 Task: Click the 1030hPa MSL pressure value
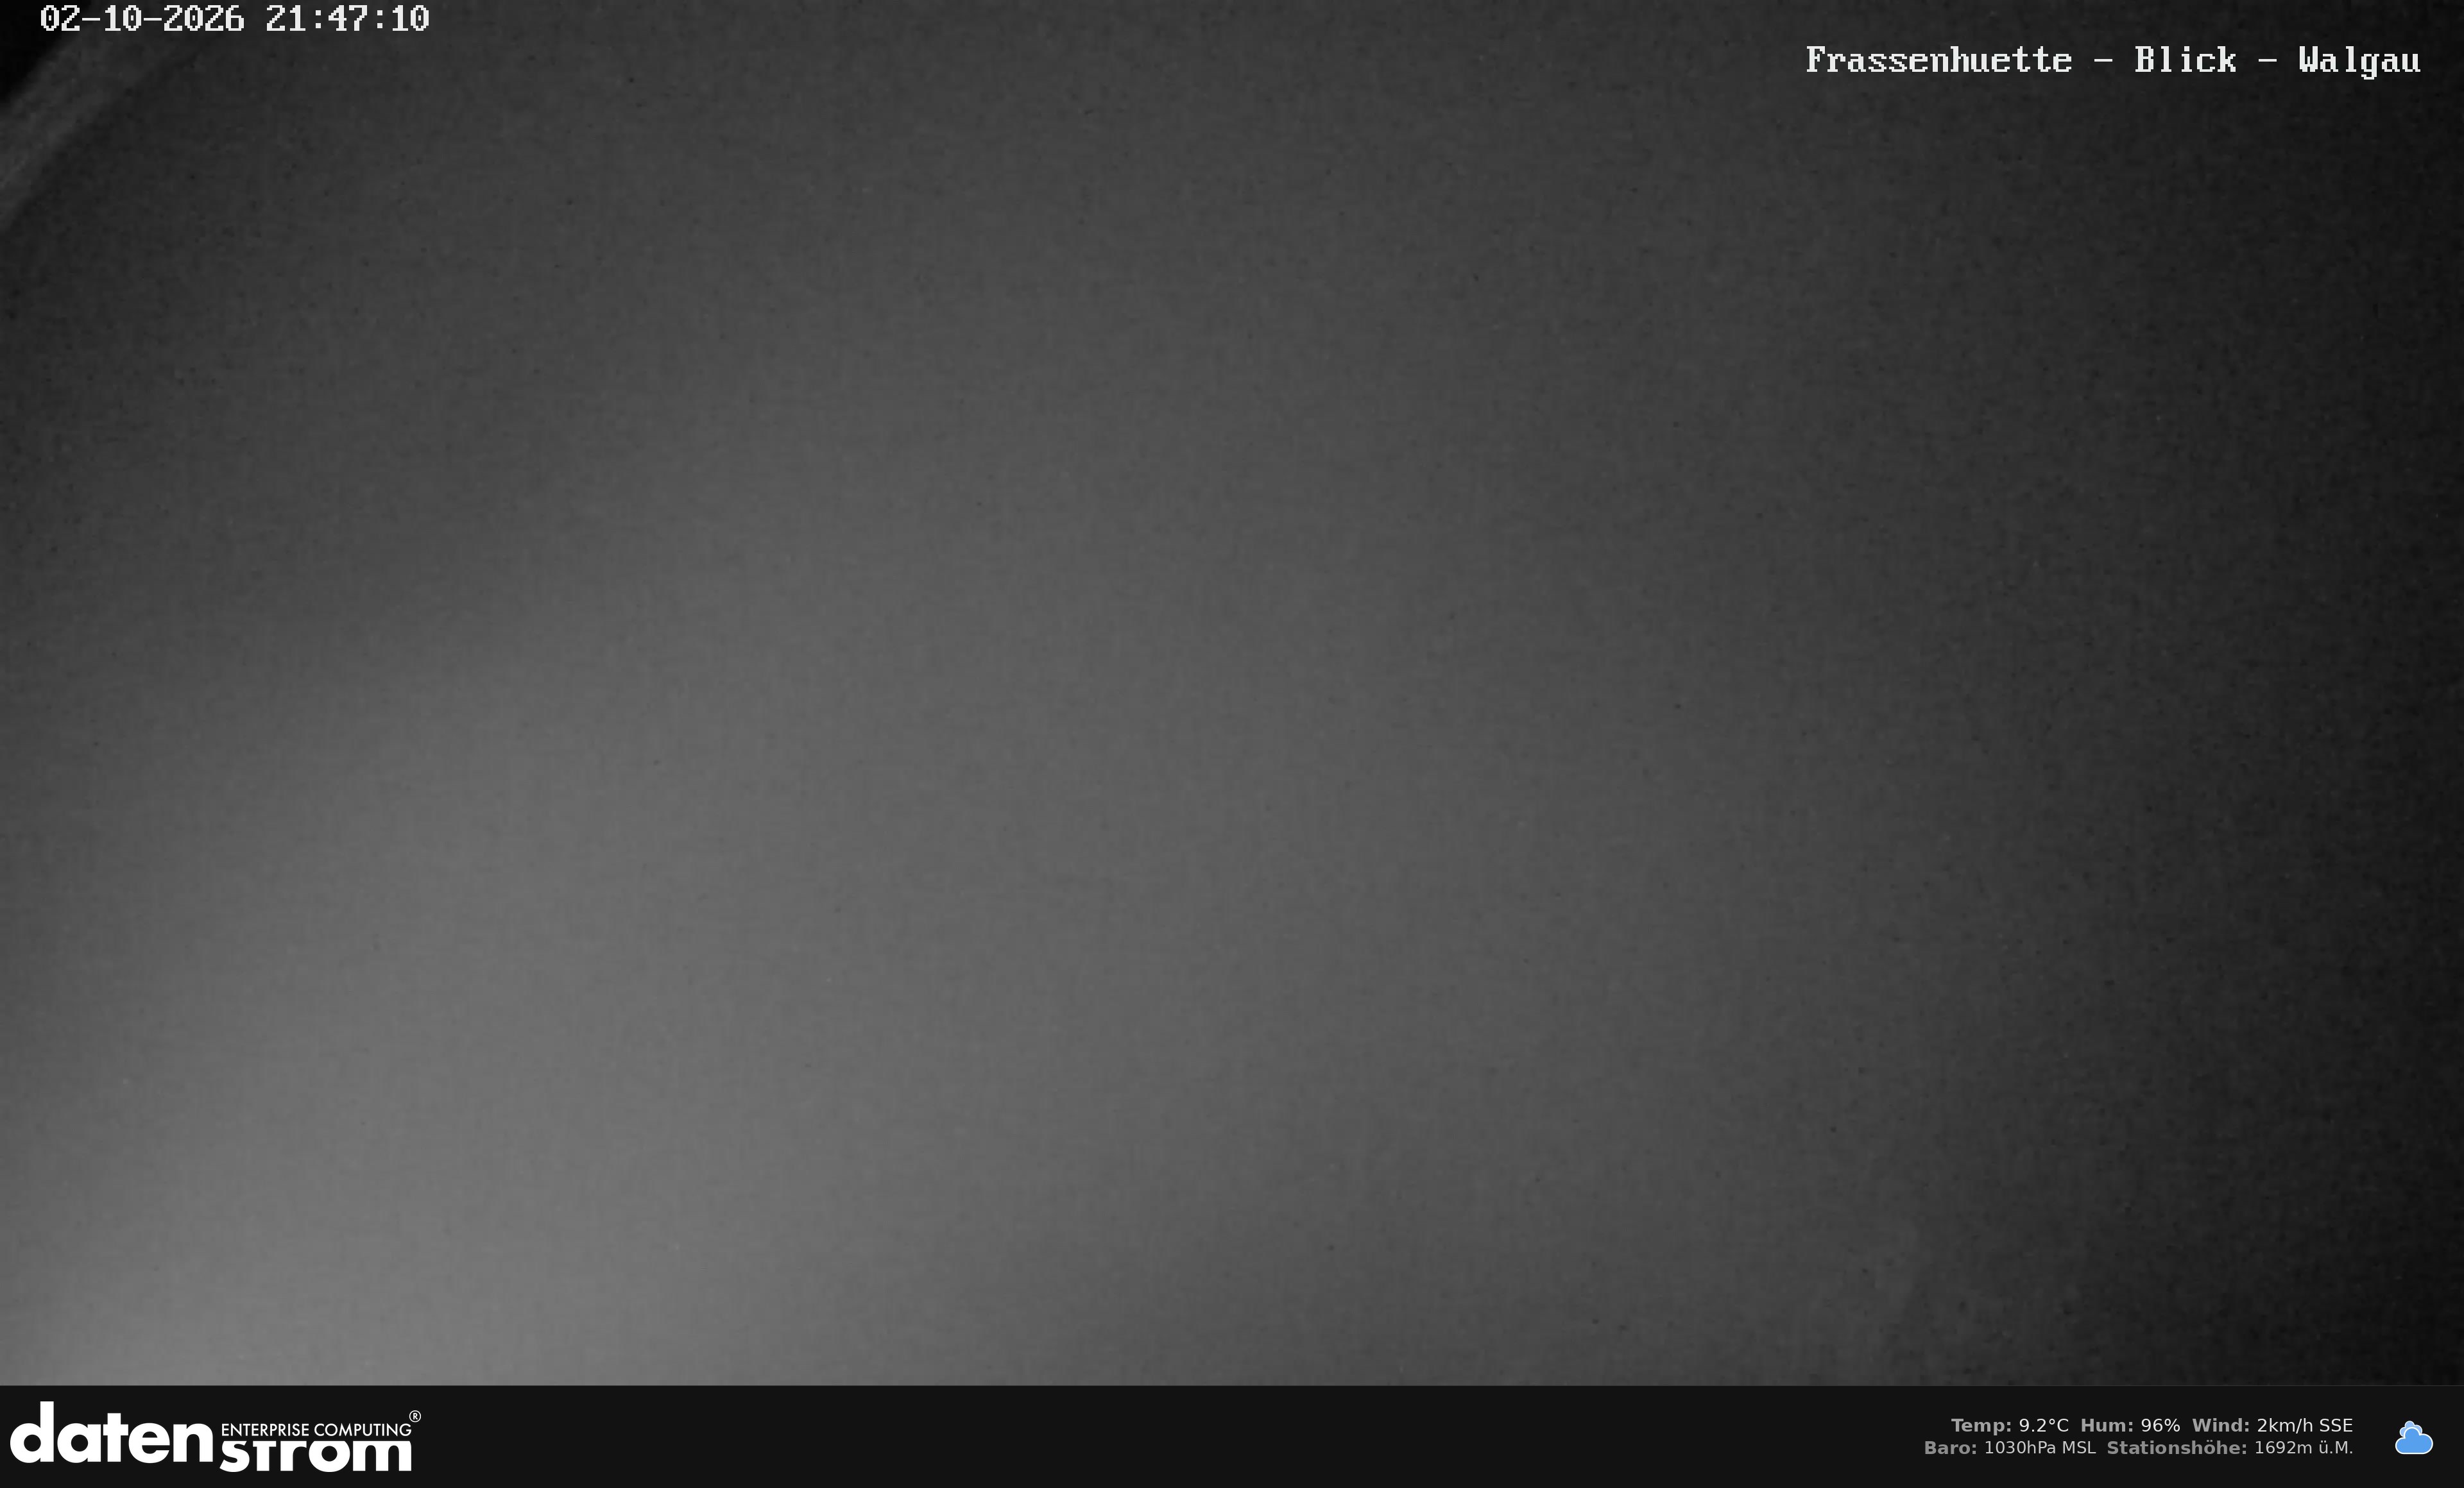click(x=2039, y=1448)
